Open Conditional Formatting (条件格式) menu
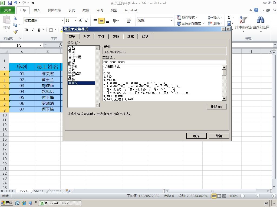Screen dimensions: 277x207 click(x=187, y=18)
